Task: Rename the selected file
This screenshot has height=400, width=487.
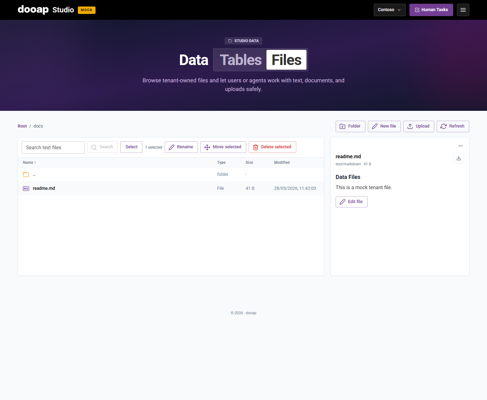Action: point(181,147)
